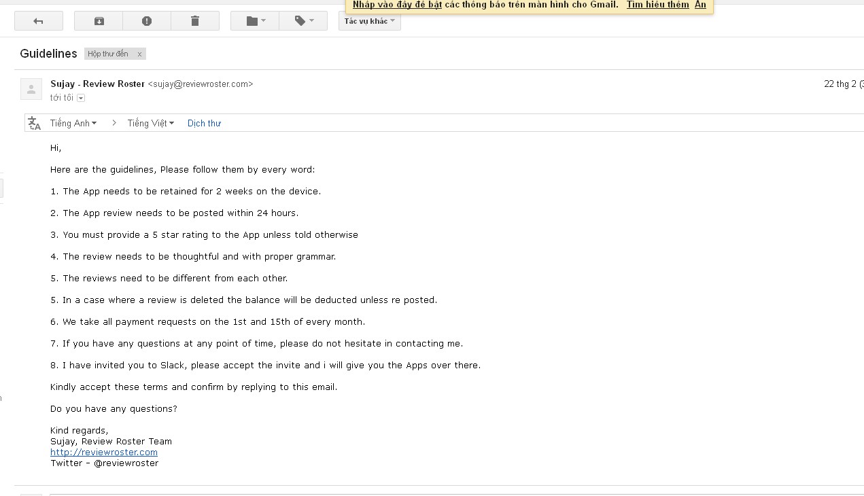Report this message as spam
This screenshot has width=864, height=496.
point(147,21)
